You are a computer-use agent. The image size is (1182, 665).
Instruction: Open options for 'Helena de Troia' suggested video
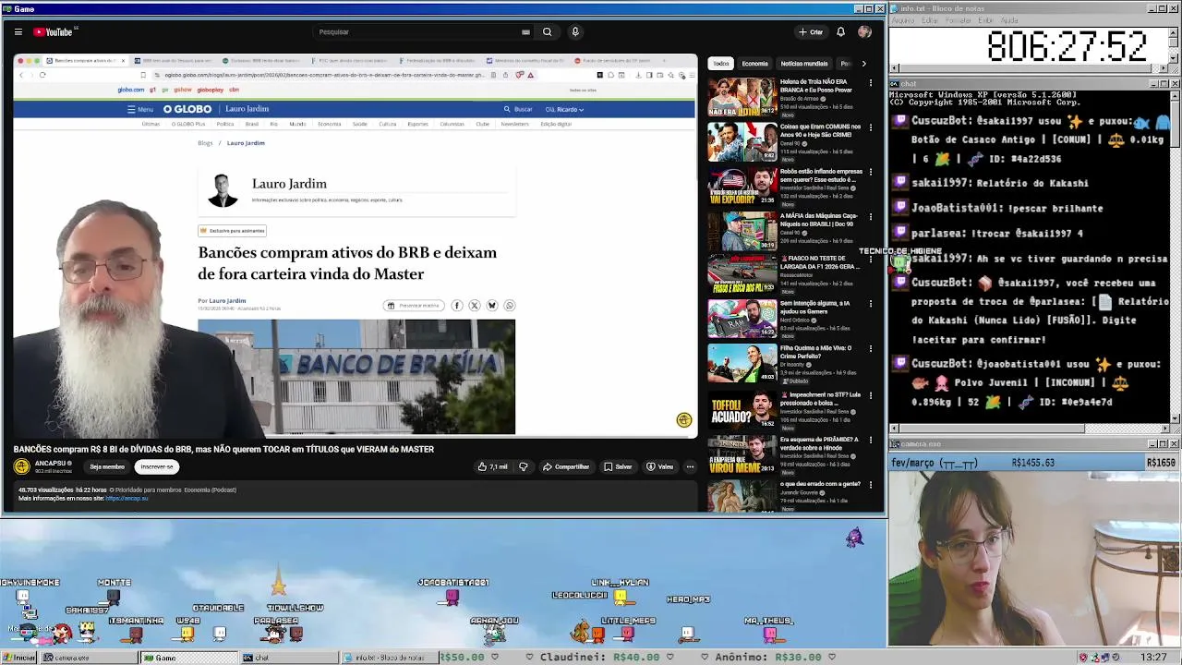coord(870,82)
